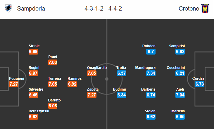Image resolution: width=214 pixels, height=129 pixels.
Task: Select Sampdoria's 4-3-1-2 formation text
Action: tap(94, 9)
